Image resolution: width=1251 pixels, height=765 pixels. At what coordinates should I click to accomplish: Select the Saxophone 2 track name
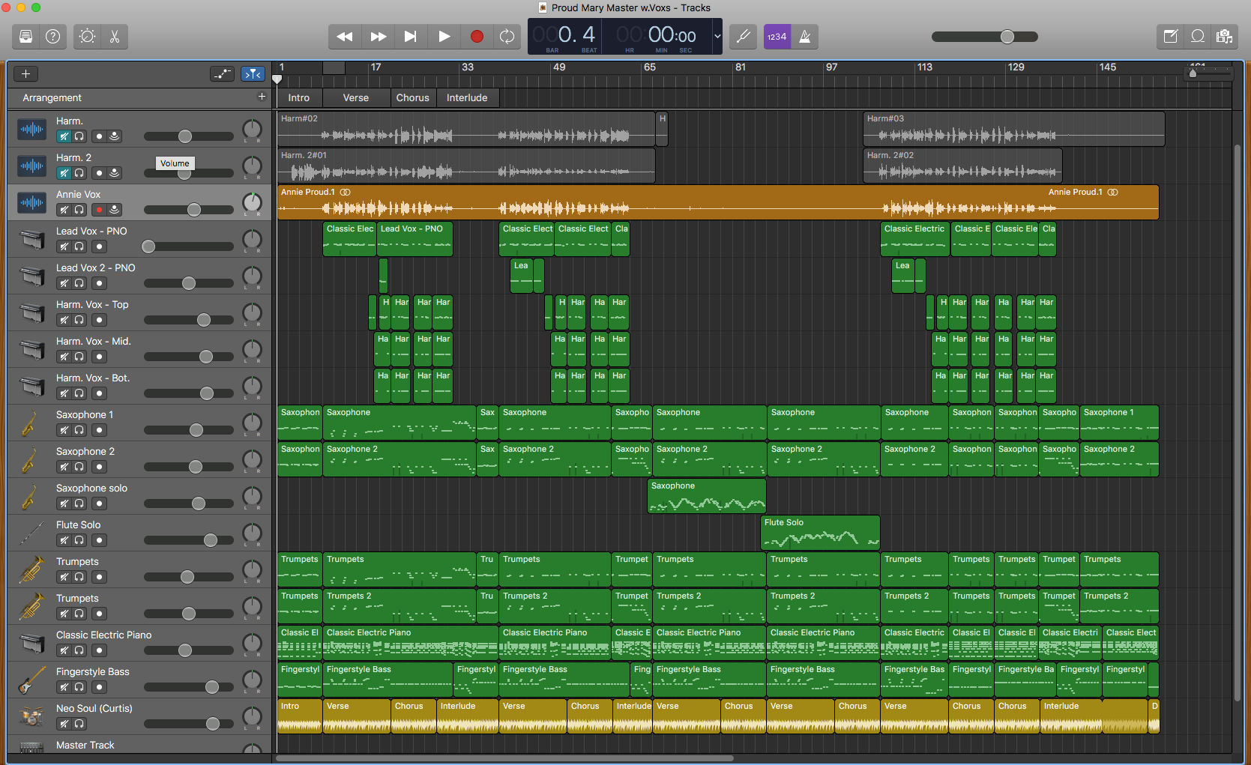click(x=85, y=451)
